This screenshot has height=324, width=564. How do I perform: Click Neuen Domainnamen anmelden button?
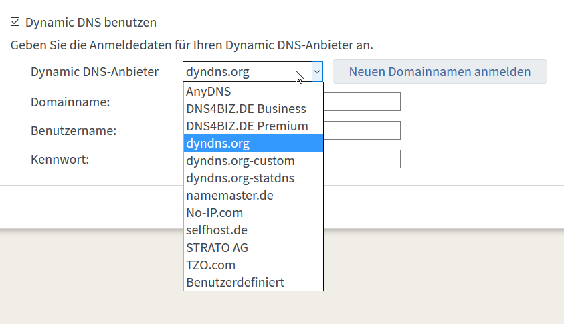click(x=440, y=72)
